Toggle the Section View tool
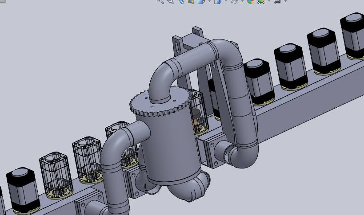The image size is (364, 215). tap(191, 1)
